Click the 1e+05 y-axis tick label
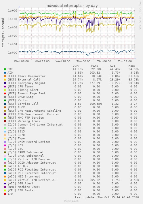143x204 pixels. coord(13,11)
